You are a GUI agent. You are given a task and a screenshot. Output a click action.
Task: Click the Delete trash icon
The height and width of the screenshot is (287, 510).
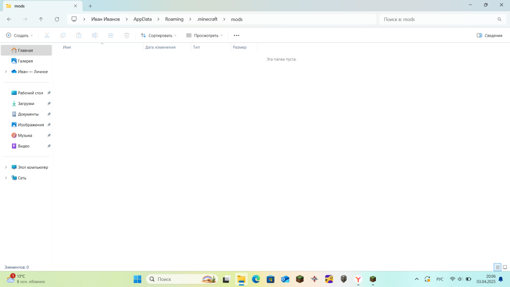[126, 35]
